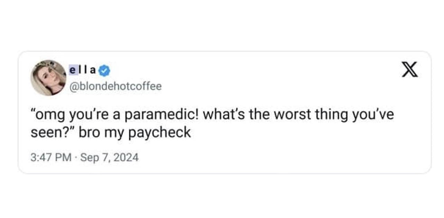Click the X logo on the tweet card
Viewport: 444px width, 218px height.
(x=409, y=69)
